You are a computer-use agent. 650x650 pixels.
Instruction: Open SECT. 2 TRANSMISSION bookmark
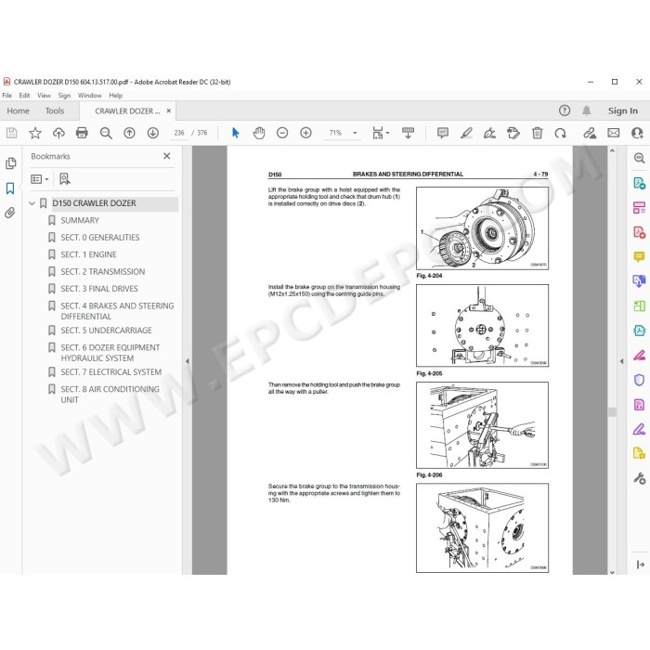tap(103, 272)
